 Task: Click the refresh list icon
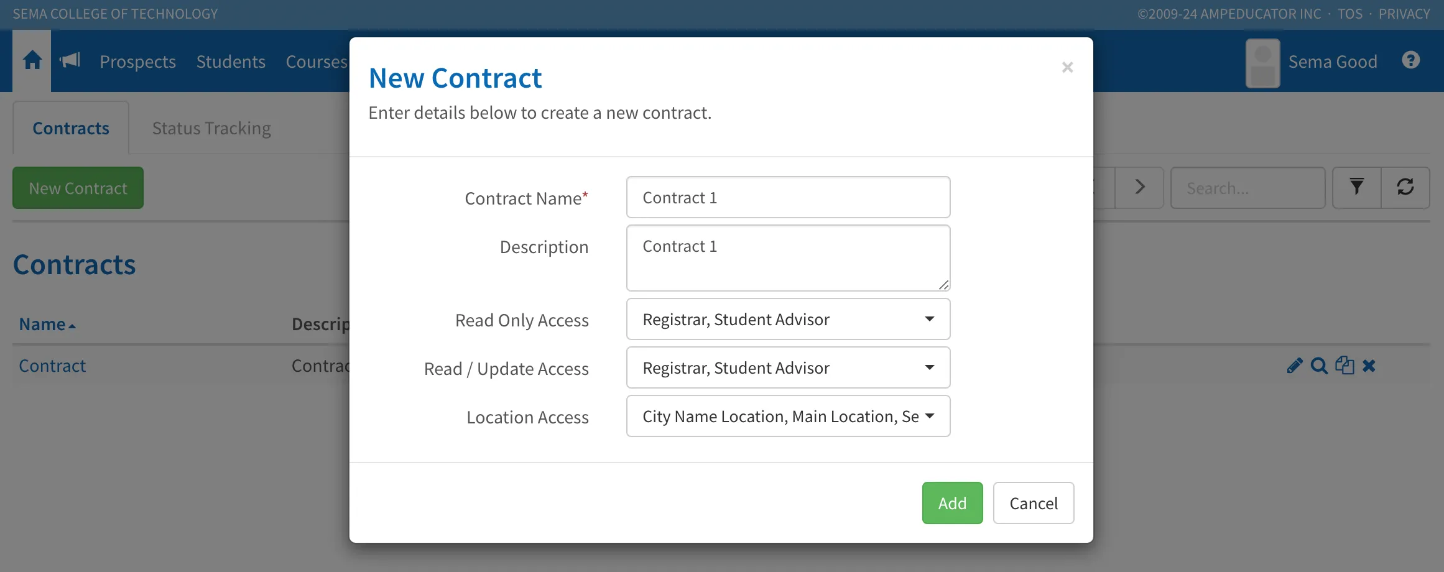(1405, 187)
